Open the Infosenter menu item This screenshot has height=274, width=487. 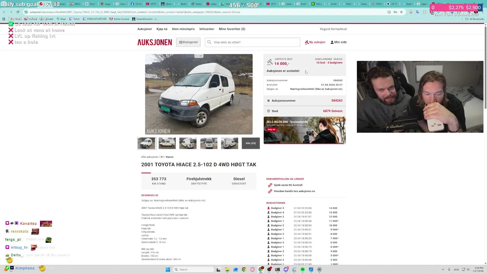[207, 29]
